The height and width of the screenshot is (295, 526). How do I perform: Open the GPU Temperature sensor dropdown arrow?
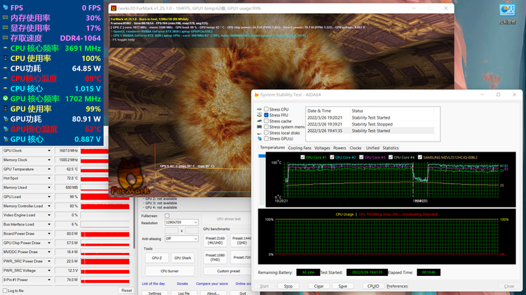click(49, 169)
